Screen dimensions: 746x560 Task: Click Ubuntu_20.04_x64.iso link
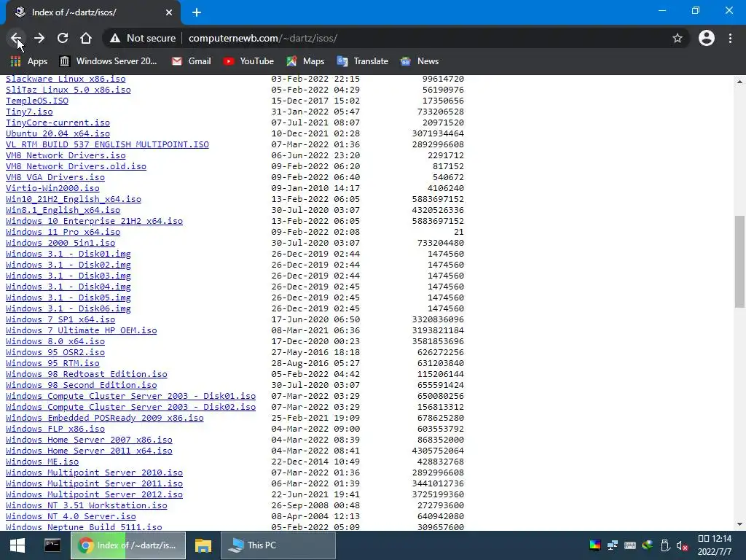pos(58,133)
